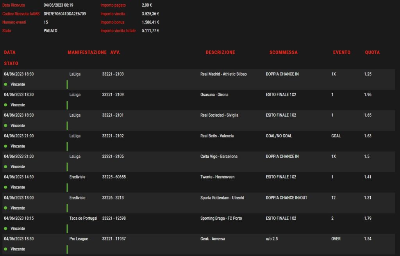The image size is (400, 256).
Task: Click green status dot for Celta Vigo - Barcellona
Action: point(5,167)
